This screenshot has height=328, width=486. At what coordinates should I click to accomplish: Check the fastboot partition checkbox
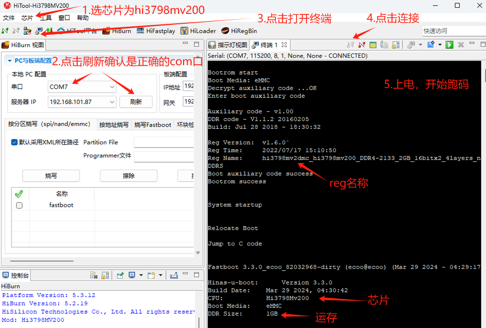19,205
